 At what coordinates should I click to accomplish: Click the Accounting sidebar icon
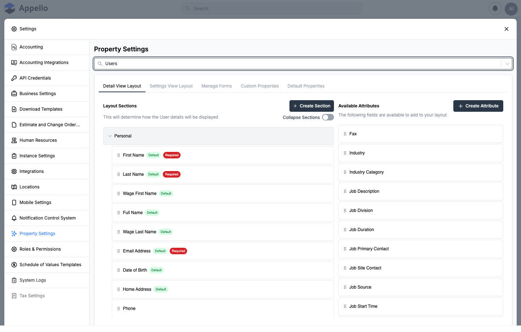(x=14, y=47)
